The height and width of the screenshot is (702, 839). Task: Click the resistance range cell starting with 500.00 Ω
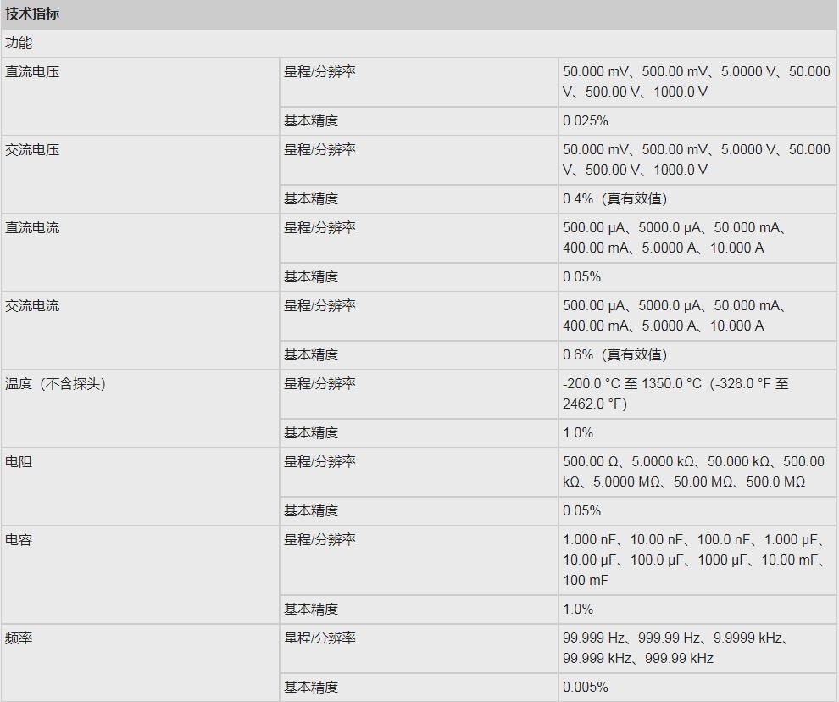[x=693, y=471]
